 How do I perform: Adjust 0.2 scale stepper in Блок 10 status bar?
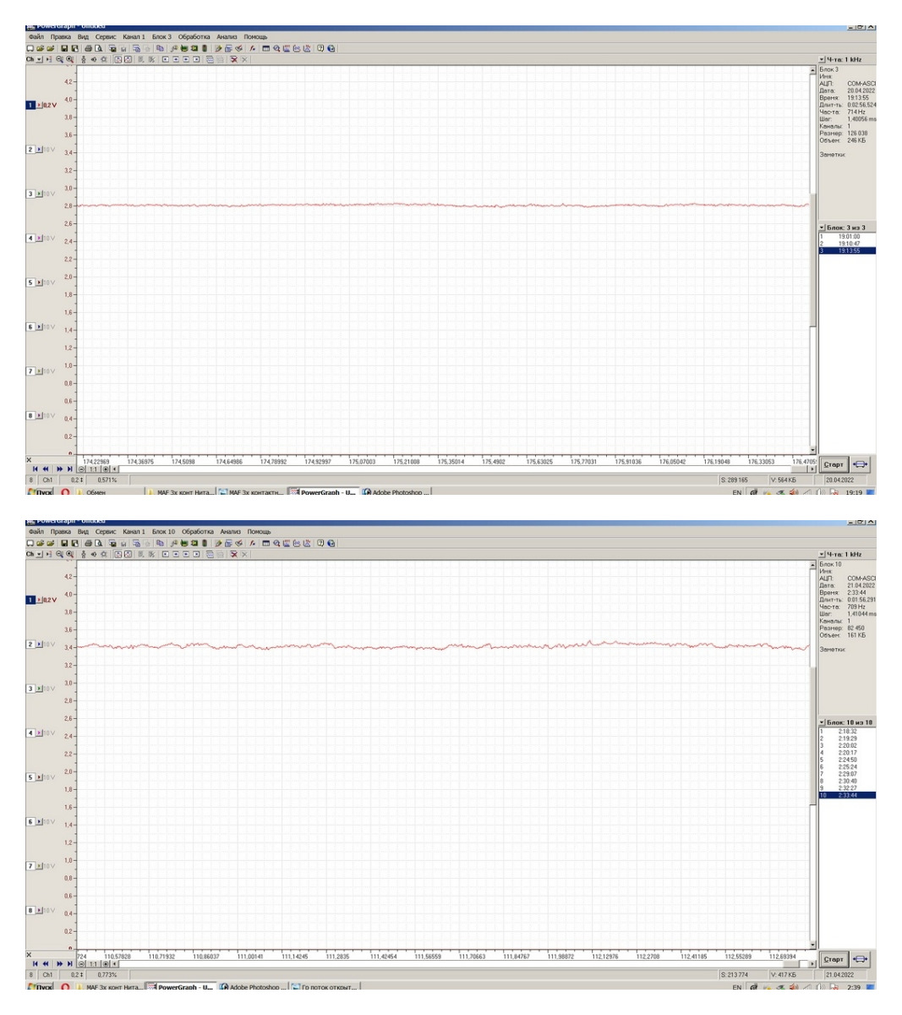[x=81, y=974]
